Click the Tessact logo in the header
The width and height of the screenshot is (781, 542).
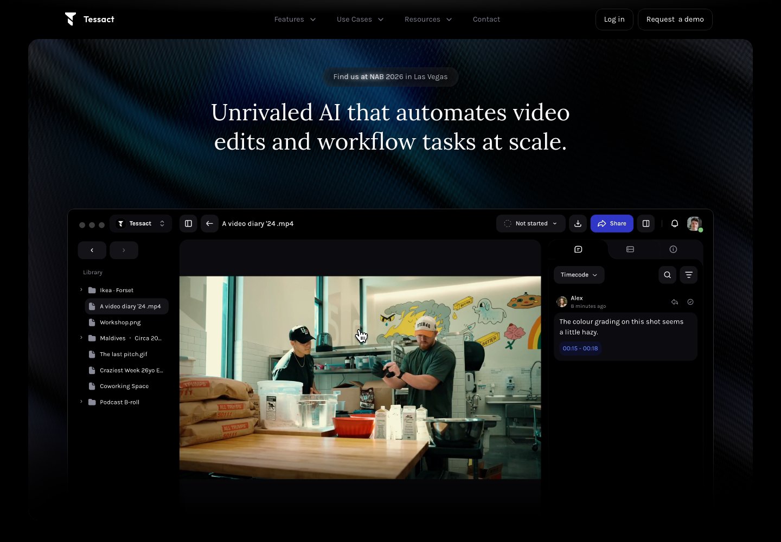(89, 20)
